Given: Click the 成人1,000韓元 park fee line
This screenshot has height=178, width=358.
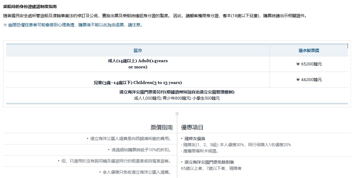Looking at the screenshot, I should pyautogui.click(x=177, y=98).
